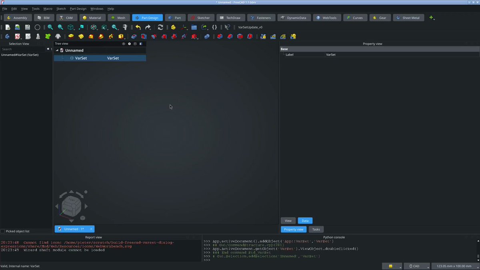Click the navigation cube in viewport
Screen dimensions: 480x270
tap(71, 206)
